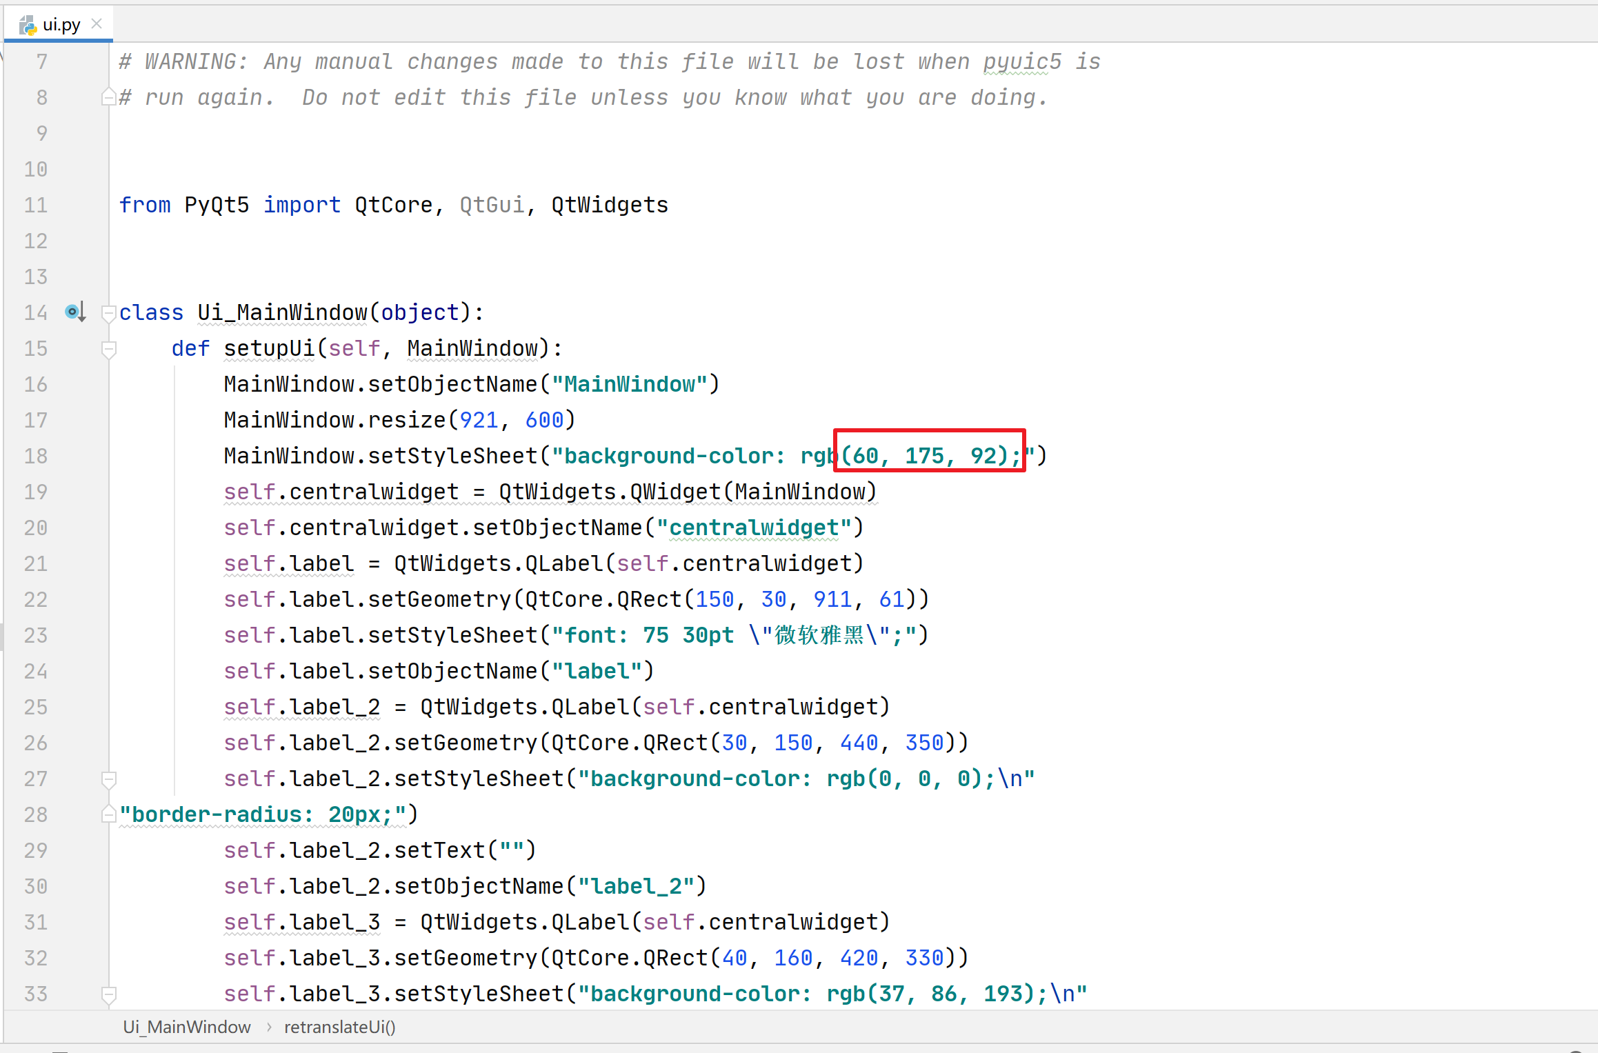Click the unused QtGui import name
This screenshot has height=1053, width=1598.
(492, 205)
